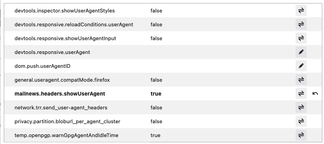Edit dom.push.userAgentID with pencil icon
The height and width of the screenshot is (144, 324).
(x=301, y=66)
